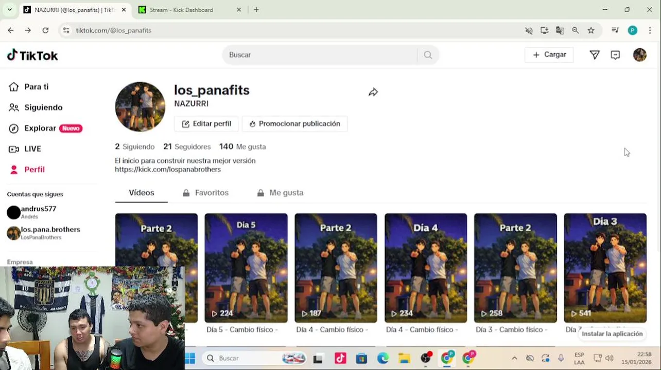Close the NAZURRI TikTok tab

point(124,10)
